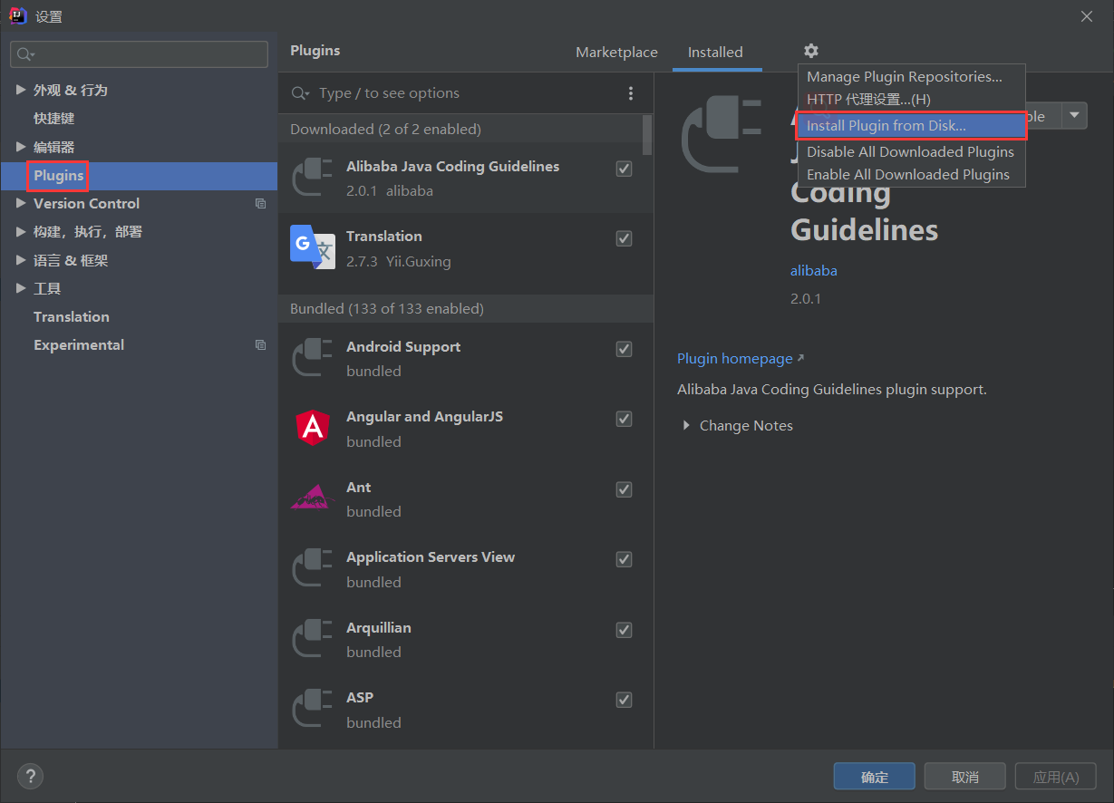Click the 应用(A) button

point(1056,777)
